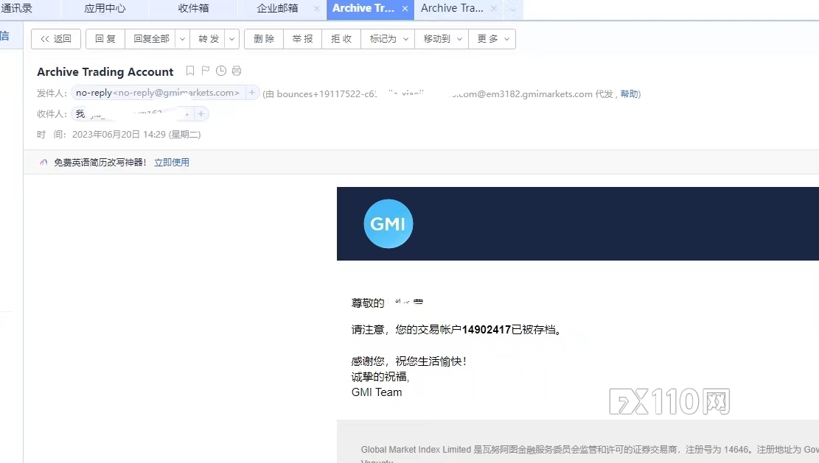819x463 pixels.
Task: Open the 标记为 dropdown
Action: point(388,39)
